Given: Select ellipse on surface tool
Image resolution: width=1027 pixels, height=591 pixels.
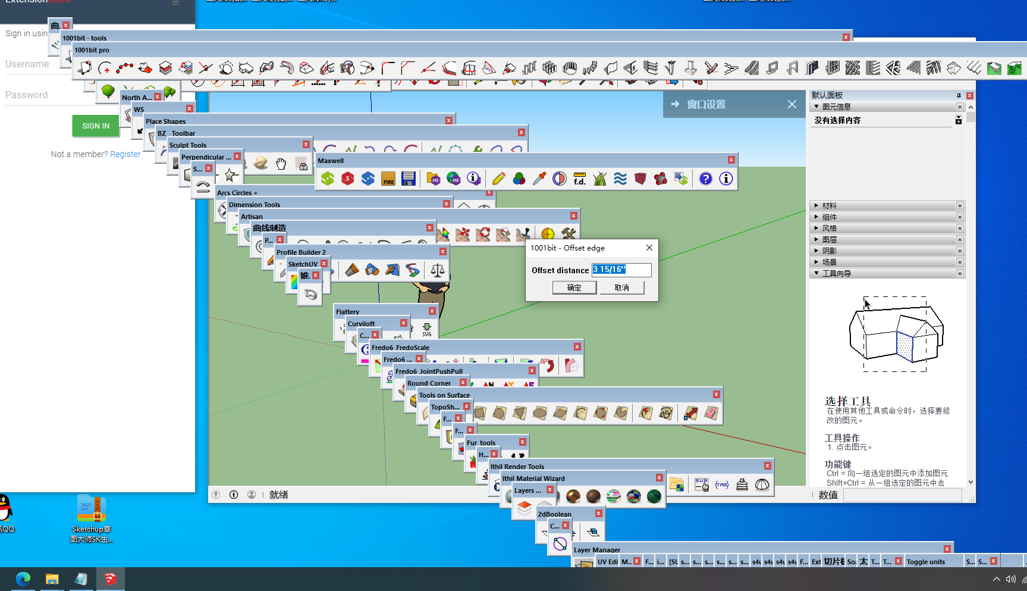Looking at the screenshot, I should pyautogui.click(x=541, y=413).
